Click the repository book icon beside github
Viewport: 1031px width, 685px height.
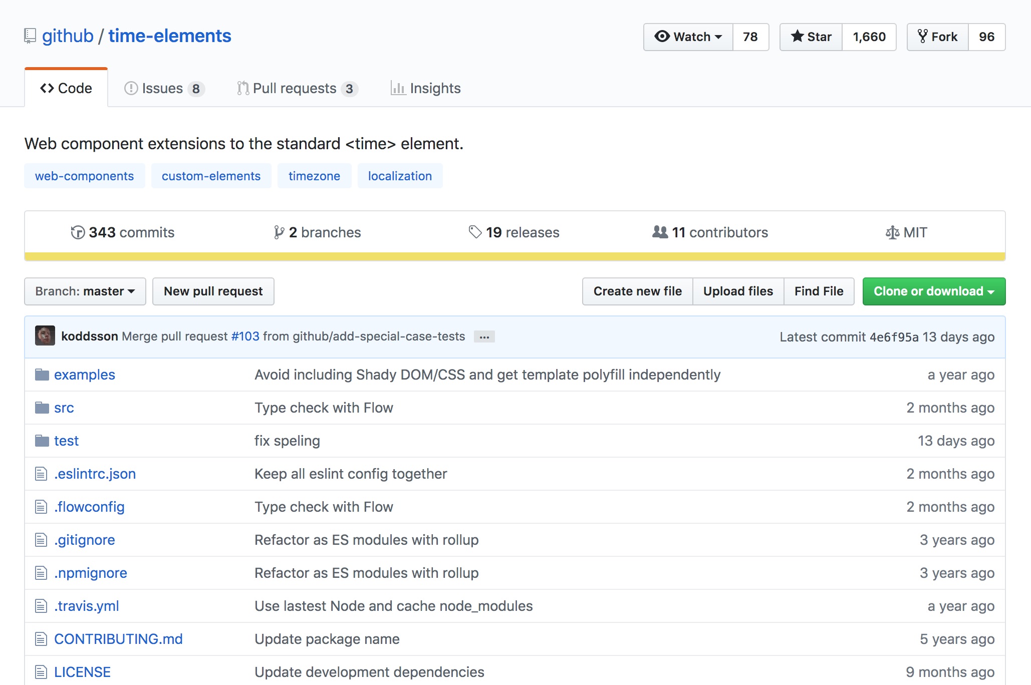pos(30,36)
